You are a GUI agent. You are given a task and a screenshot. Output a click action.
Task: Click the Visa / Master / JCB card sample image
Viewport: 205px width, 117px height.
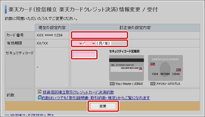(x=127, y=68)
